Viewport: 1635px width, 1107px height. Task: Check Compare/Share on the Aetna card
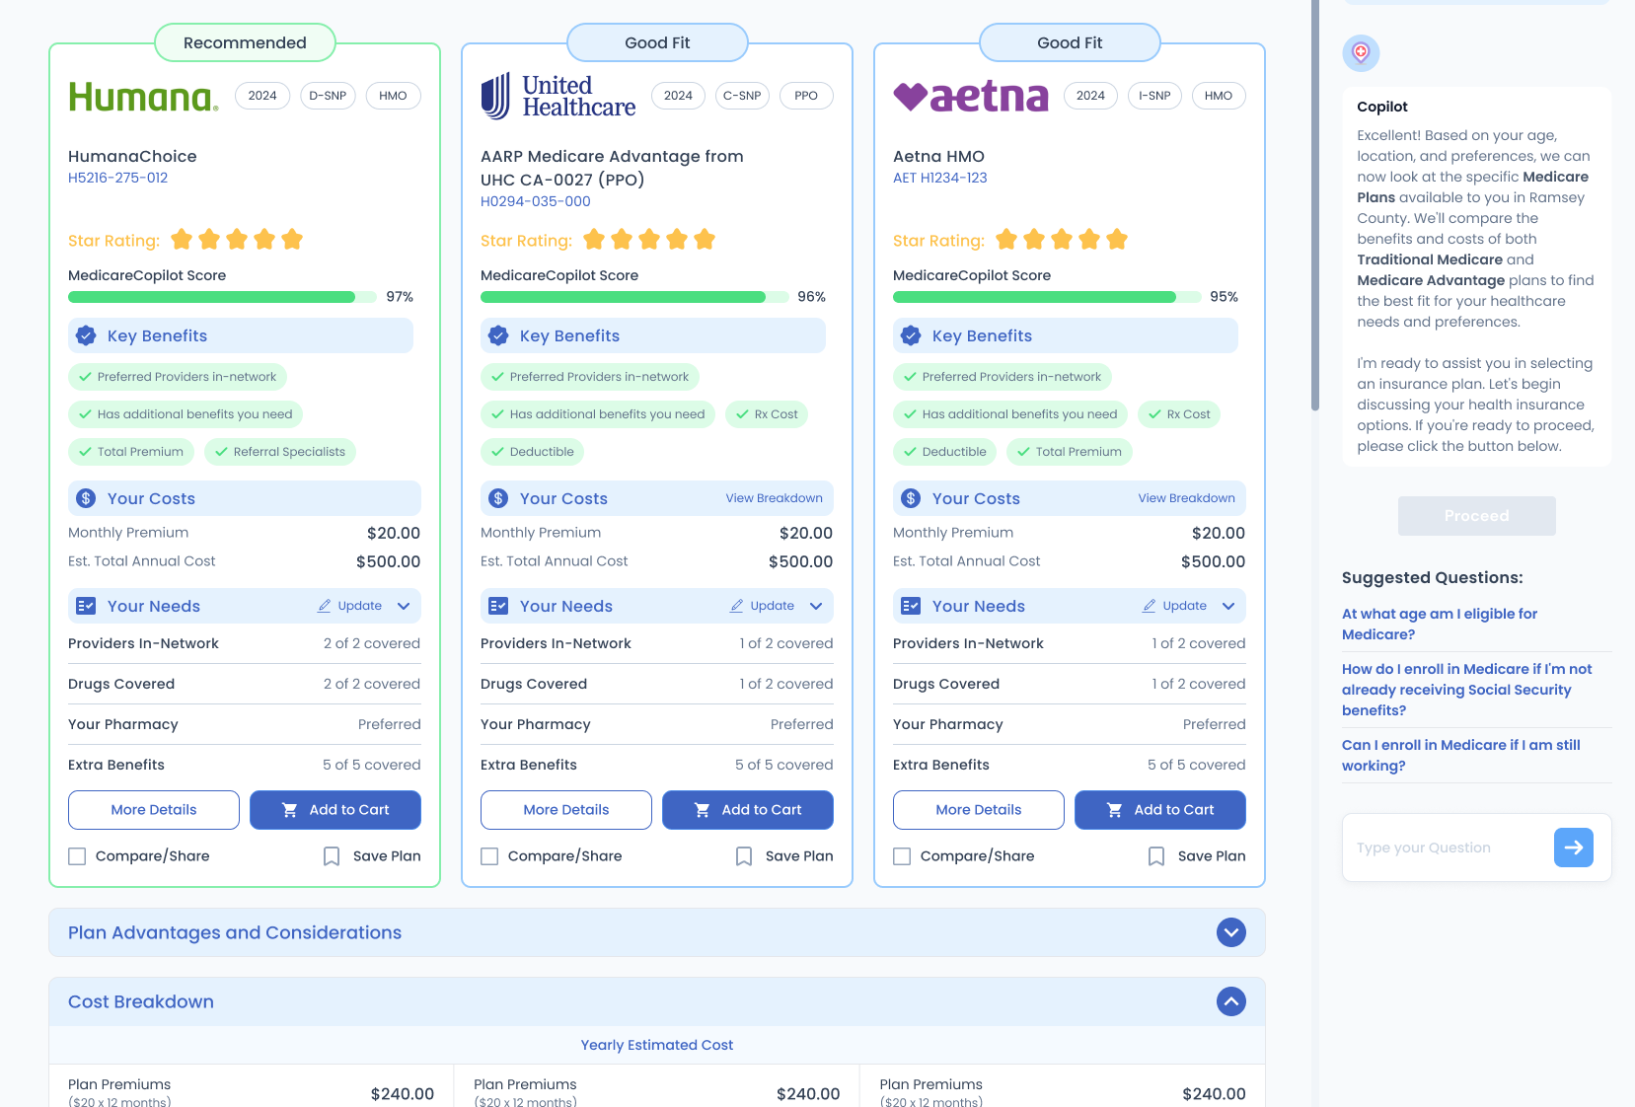click(x=902, y=855)
